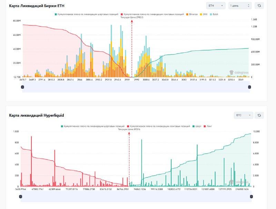Click left handle of ETH chart range slider

[23, 88]
